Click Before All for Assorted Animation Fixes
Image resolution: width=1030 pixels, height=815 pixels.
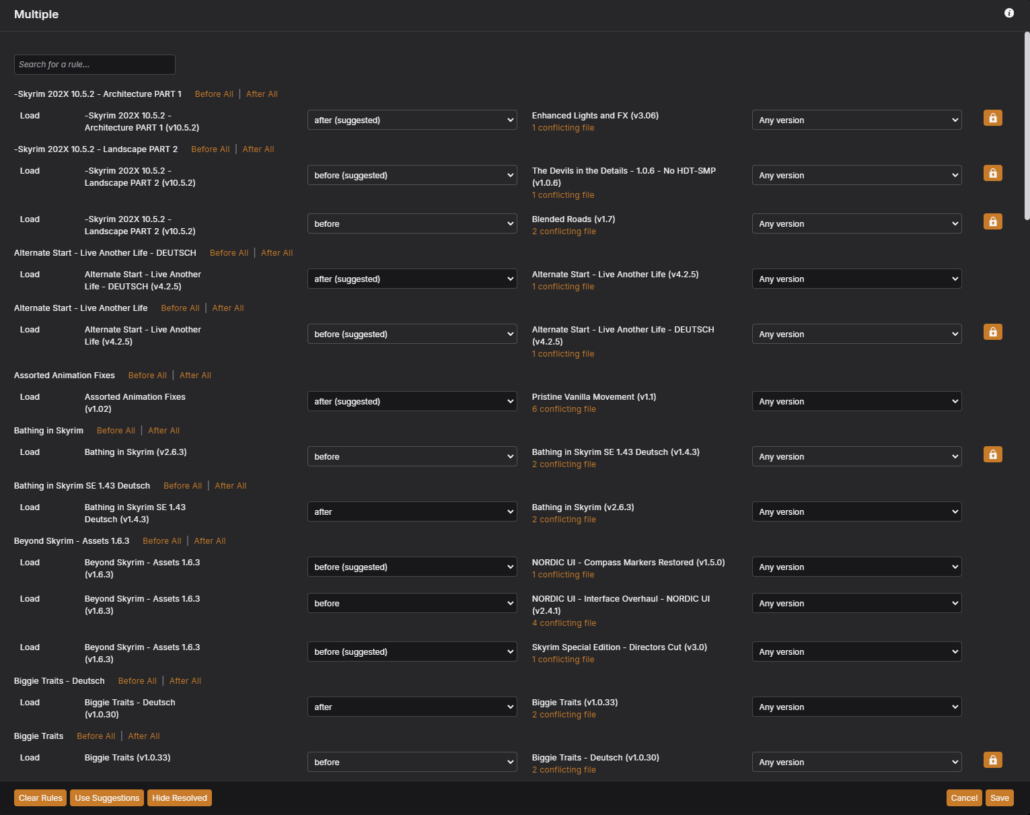147,376
